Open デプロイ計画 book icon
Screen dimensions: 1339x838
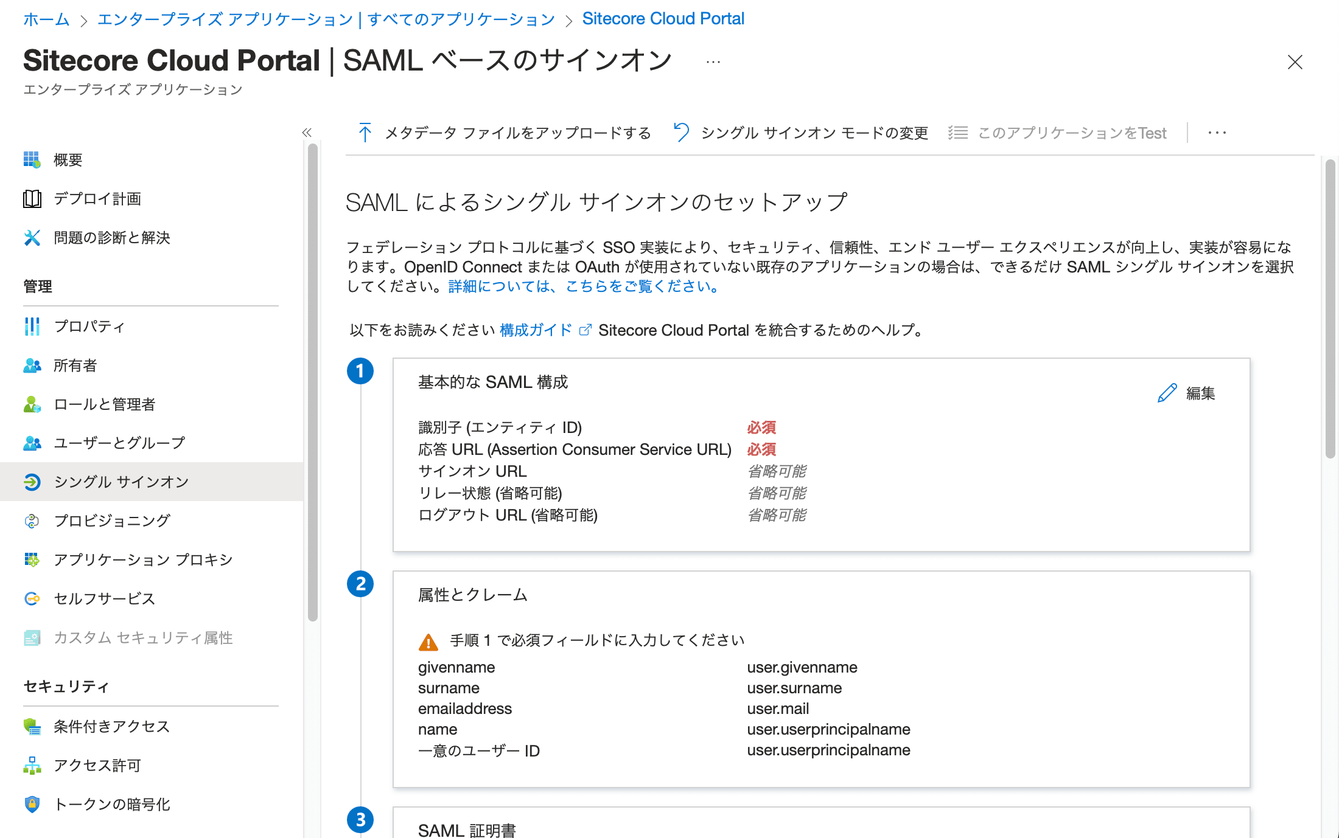tap(32, 199)
